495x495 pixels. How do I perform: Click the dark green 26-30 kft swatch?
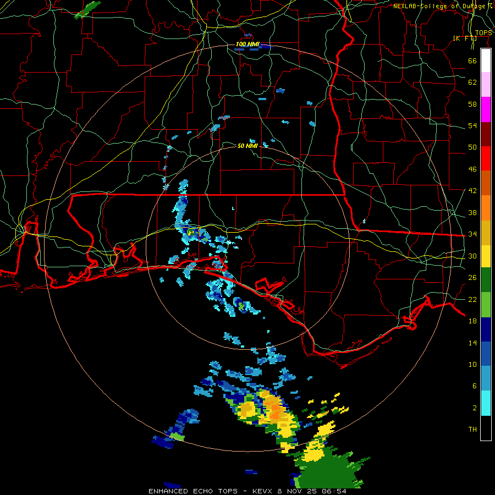[486, 280]
